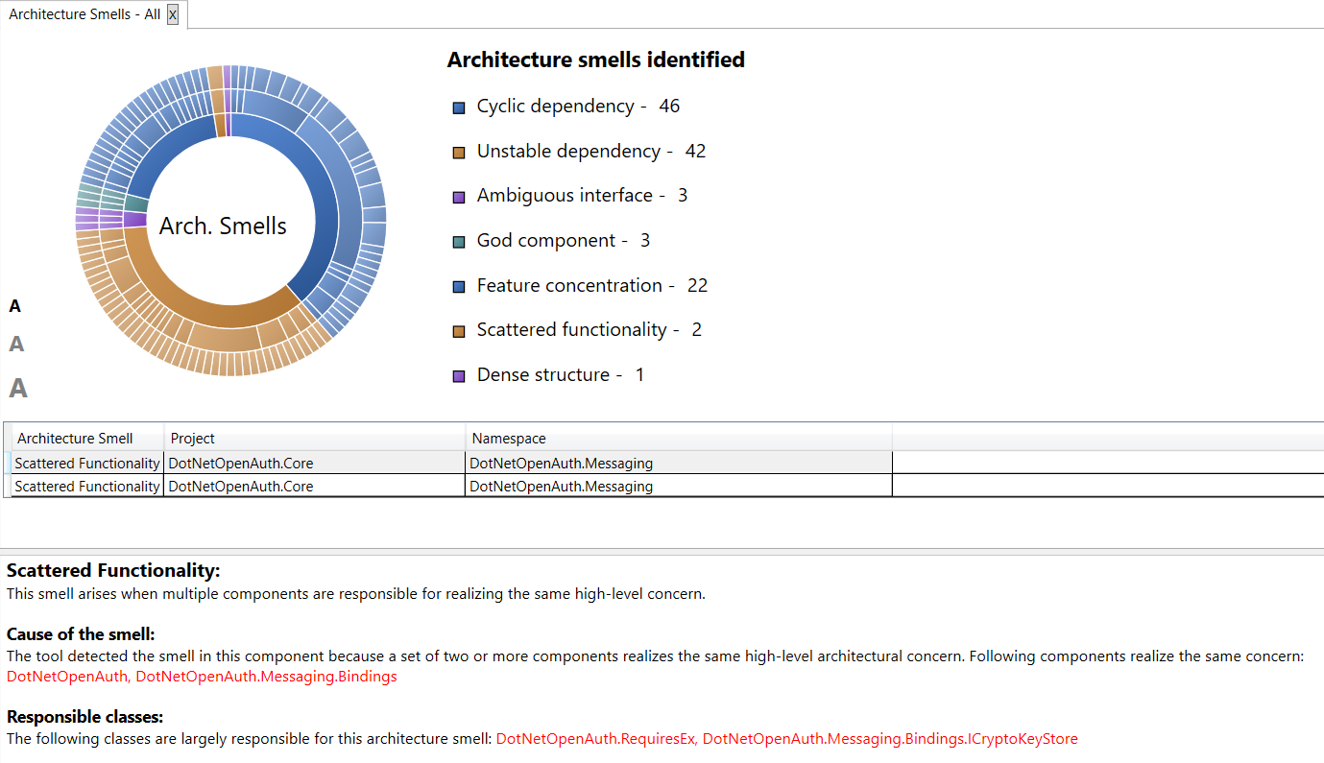Sort by the Namespace column header
1324x763 pixels.
pyautogui.click(x=508, y=438)
